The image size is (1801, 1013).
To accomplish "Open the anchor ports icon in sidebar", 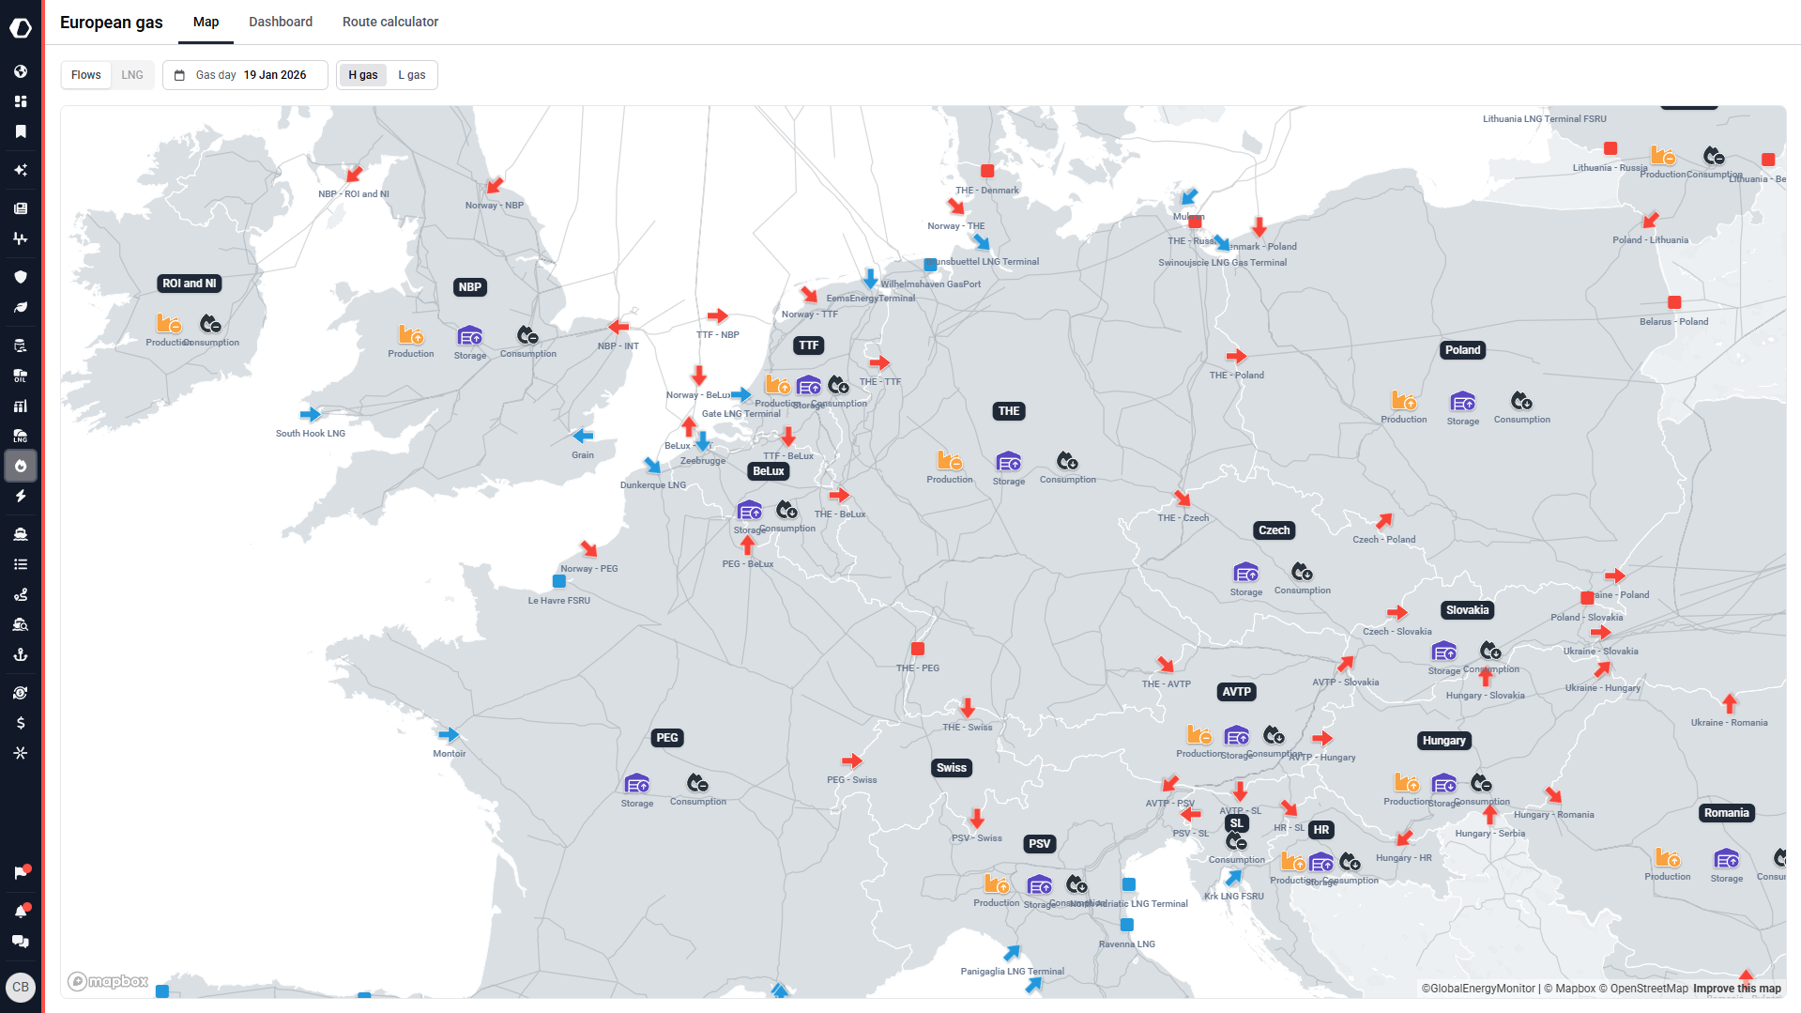I will [21, 654].
